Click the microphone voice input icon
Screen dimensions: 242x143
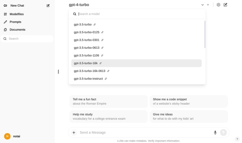215,132
